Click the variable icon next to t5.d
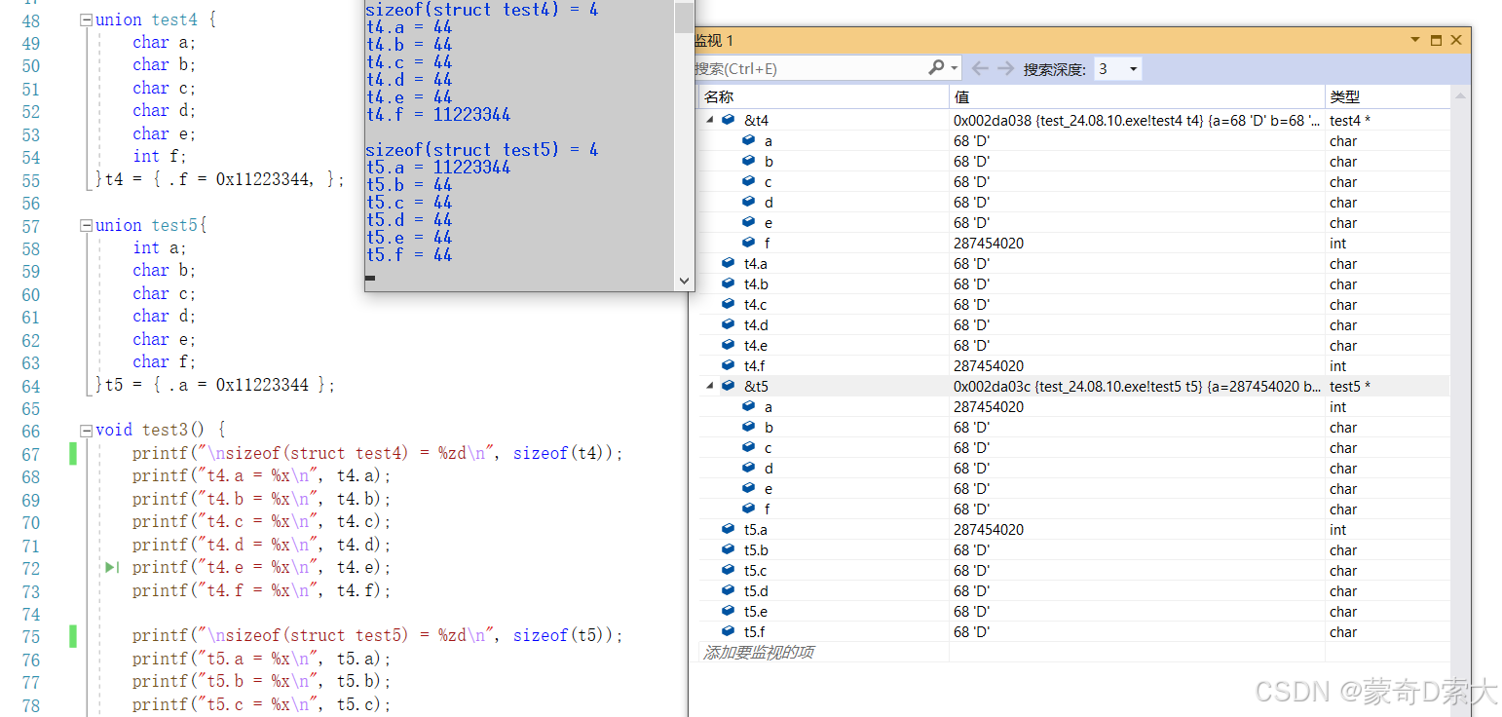The height and width of the screenshot is (717, 1502). (728, 590)
